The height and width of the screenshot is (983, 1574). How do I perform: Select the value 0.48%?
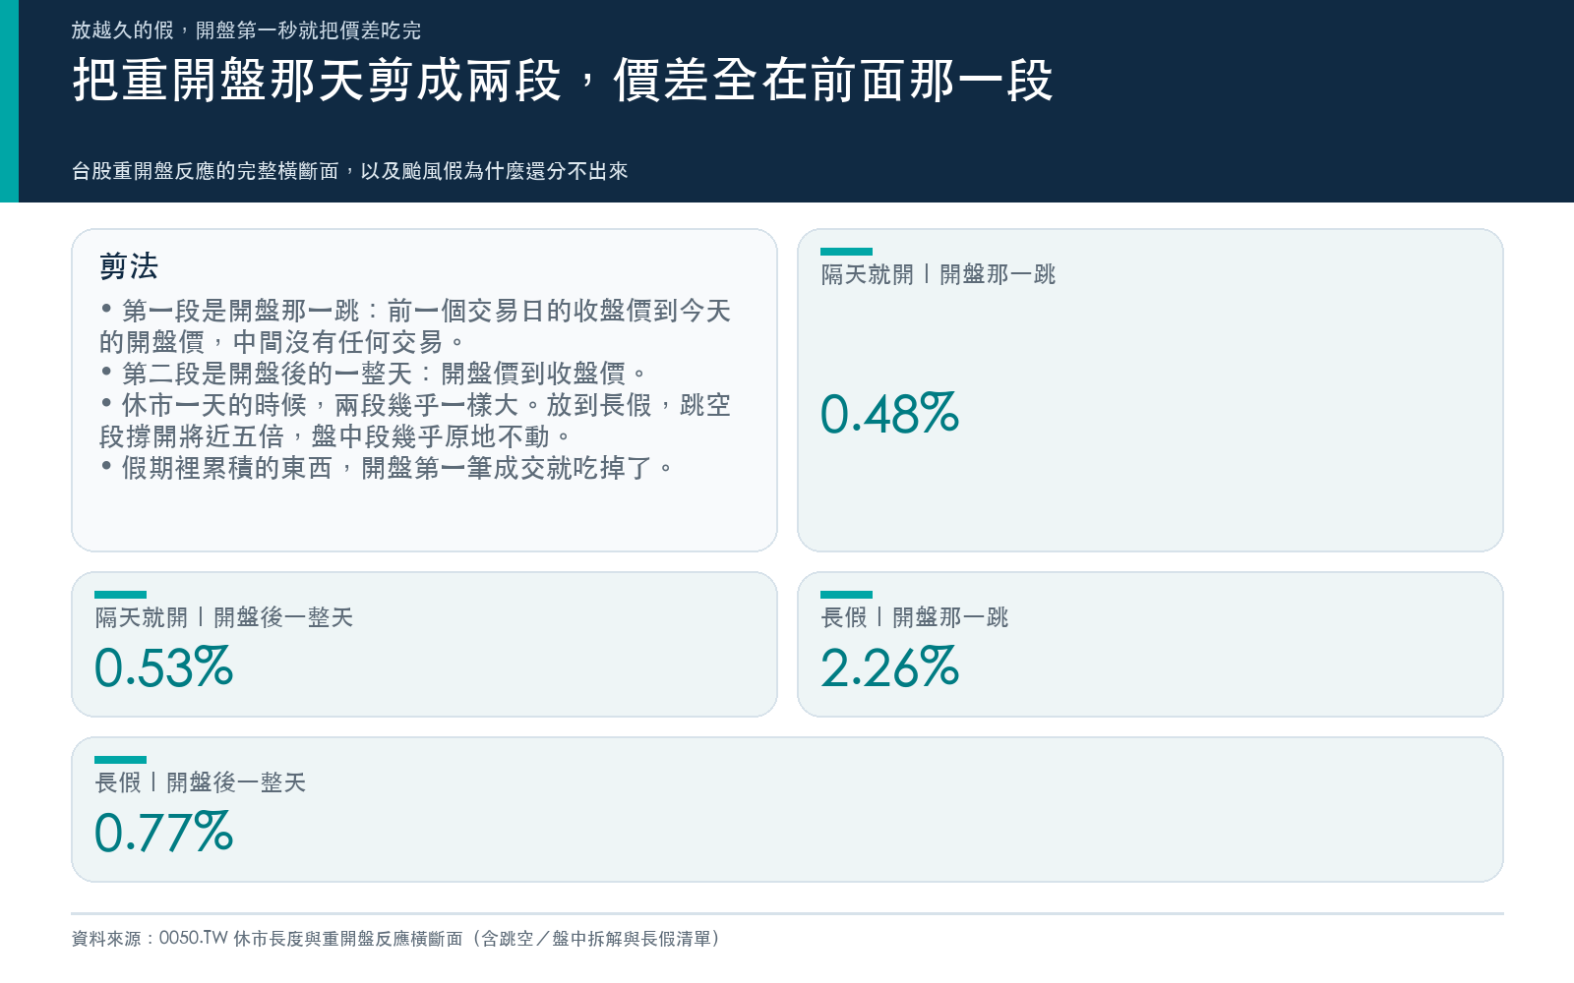click(889, 414)
